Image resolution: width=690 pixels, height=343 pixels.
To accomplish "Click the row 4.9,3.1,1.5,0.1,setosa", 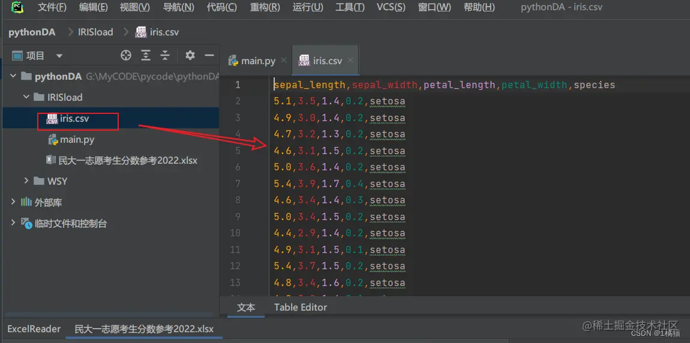I will coord(339,250).
